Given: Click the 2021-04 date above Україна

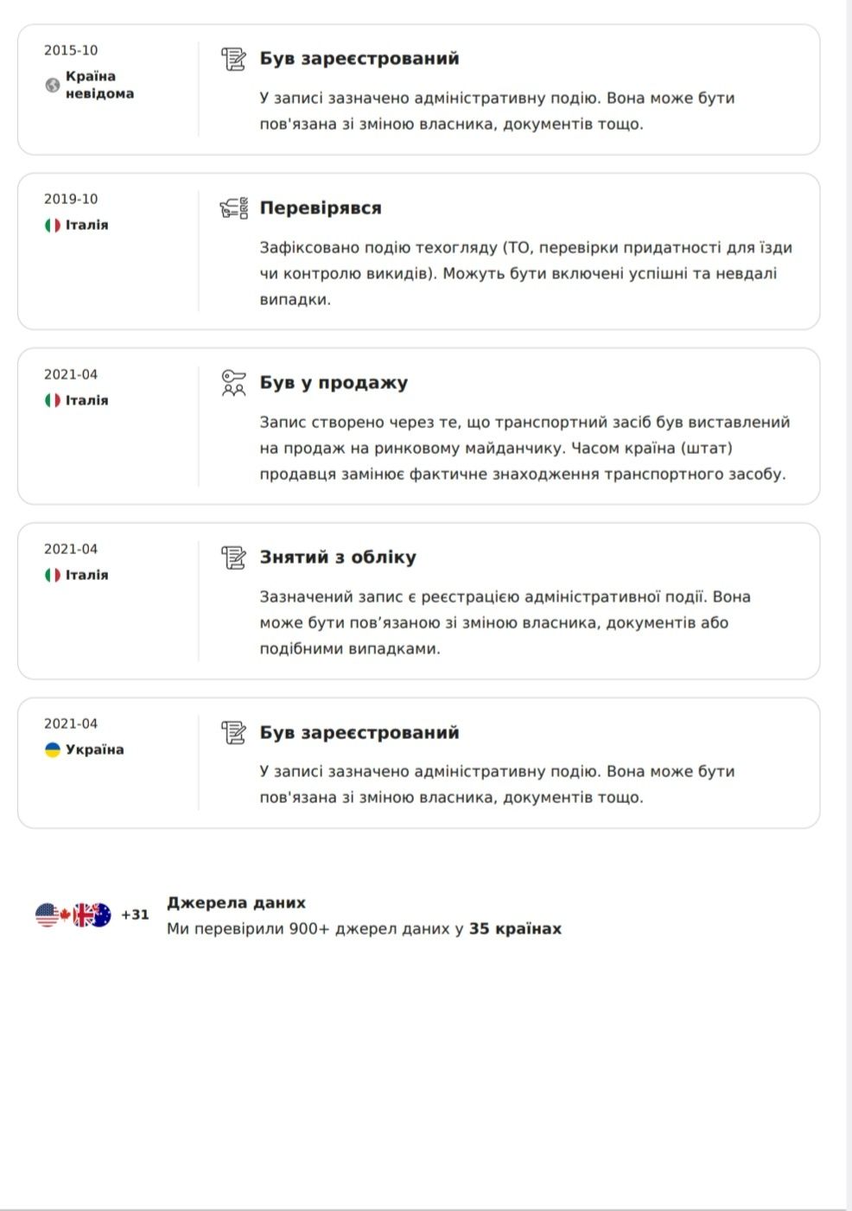Looking at the screenshot, I should 71,723.
